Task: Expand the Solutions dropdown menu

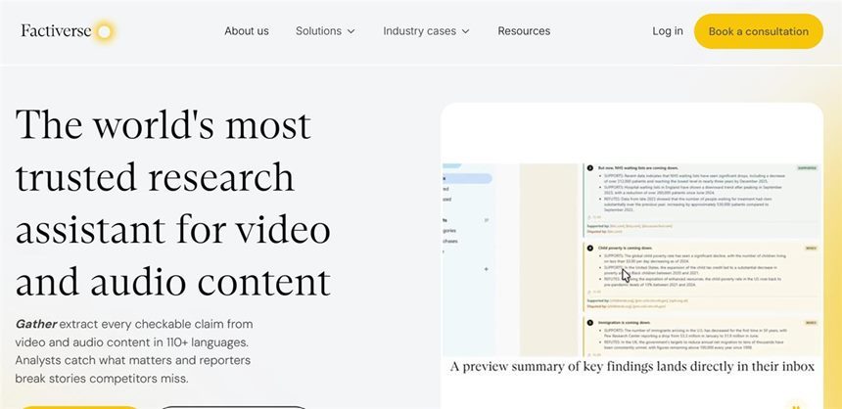Action: (x=325, y=31)
